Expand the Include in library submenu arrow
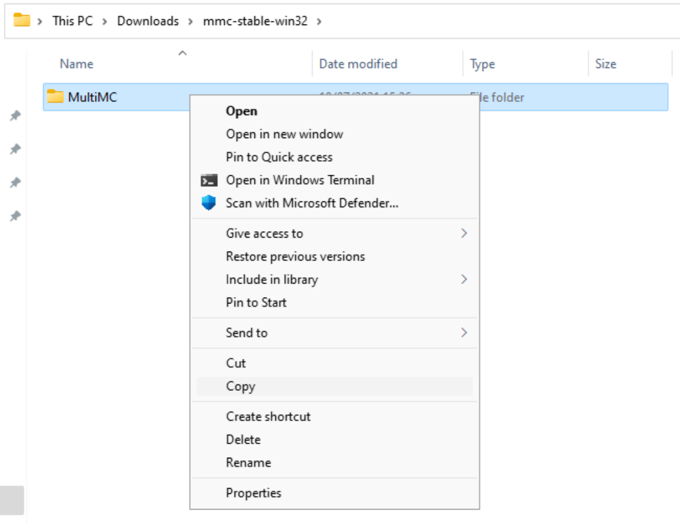The height and width of the screenshot is (523, 680). pos(464,280)
